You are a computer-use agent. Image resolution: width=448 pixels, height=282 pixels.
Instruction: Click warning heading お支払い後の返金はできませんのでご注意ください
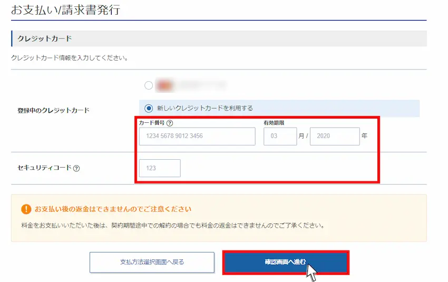[x=113, y=209]
